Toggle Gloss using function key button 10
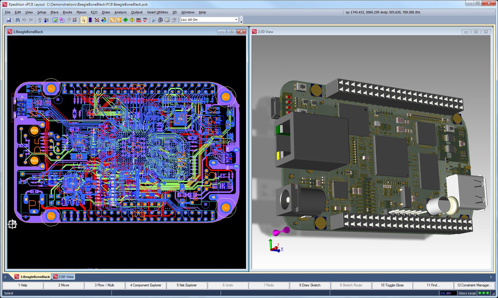 click(392, 285)
